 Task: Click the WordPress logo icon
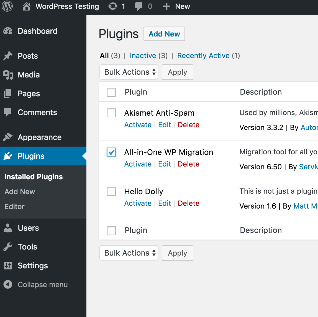[7, 6]
